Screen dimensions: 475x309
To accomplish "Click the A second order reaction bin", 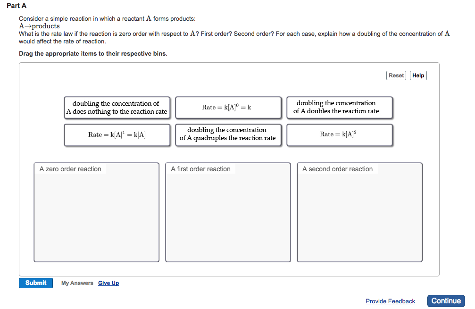I will (359, 212).
